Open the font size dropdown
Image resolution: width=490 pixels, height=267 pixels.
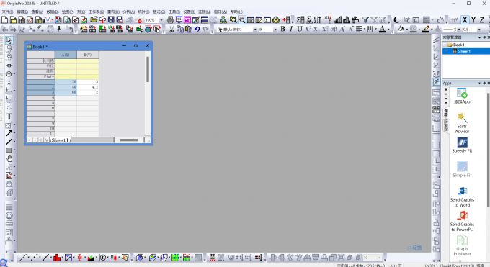(275, 30)
